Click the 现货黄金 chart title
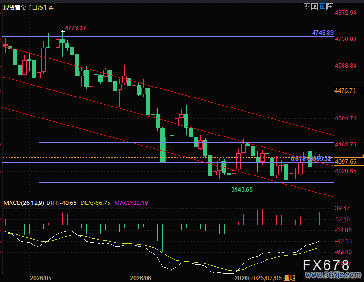Screen dimensions: 364x282 pyautogui.click(x=15, y=8)
